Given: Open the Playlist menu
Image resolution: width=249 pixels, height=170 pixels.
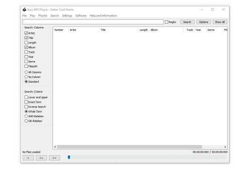Looking at the screenshot, I should (43, 15).
